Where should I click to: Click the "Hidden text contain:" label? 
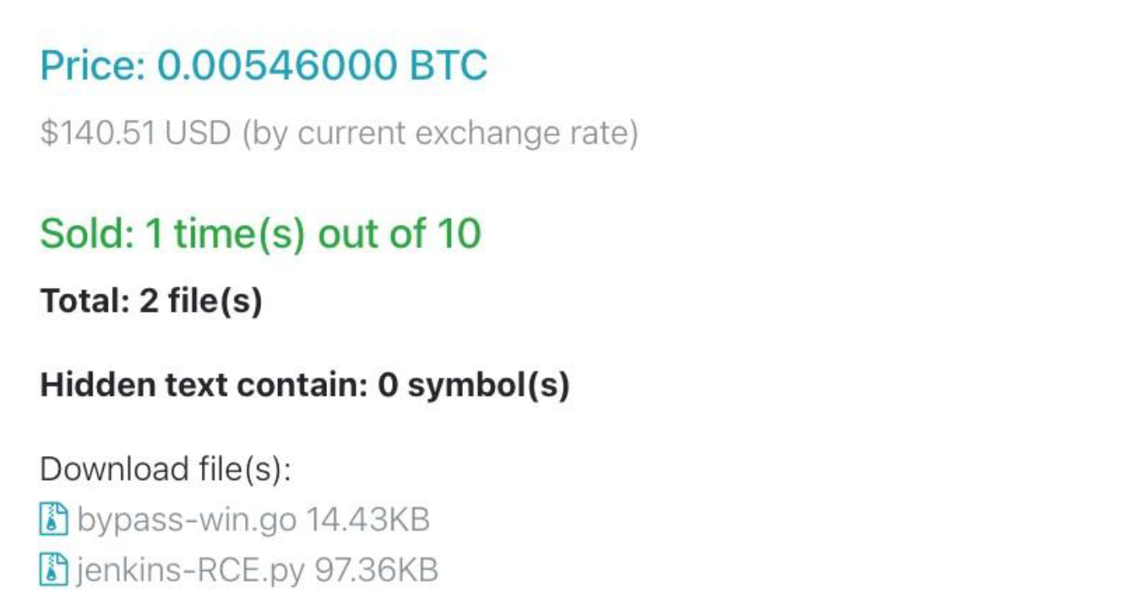tap(204, 385)
